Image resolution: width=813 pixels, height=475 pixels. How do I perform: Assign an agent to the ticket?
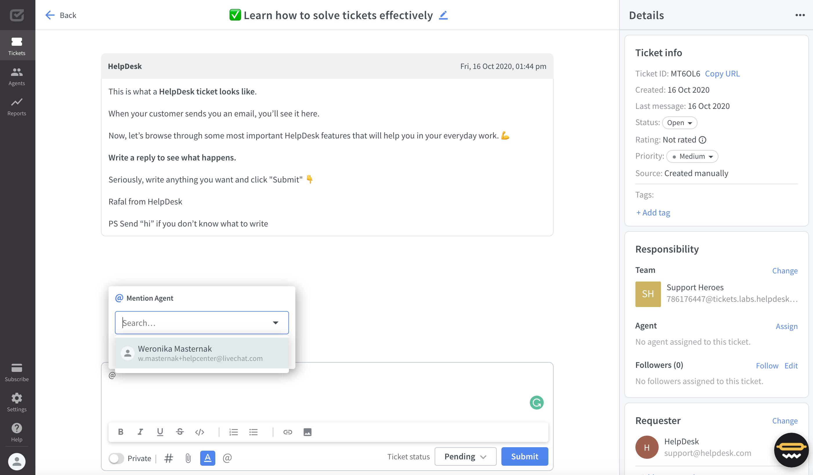(x=787, y=326)
